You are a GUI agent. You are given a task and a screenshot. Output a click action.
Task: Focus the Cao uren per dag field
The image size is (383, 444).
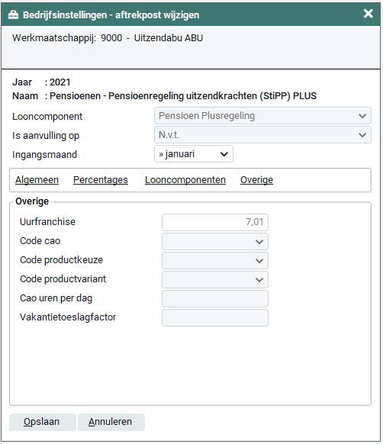tap(215, 299)
